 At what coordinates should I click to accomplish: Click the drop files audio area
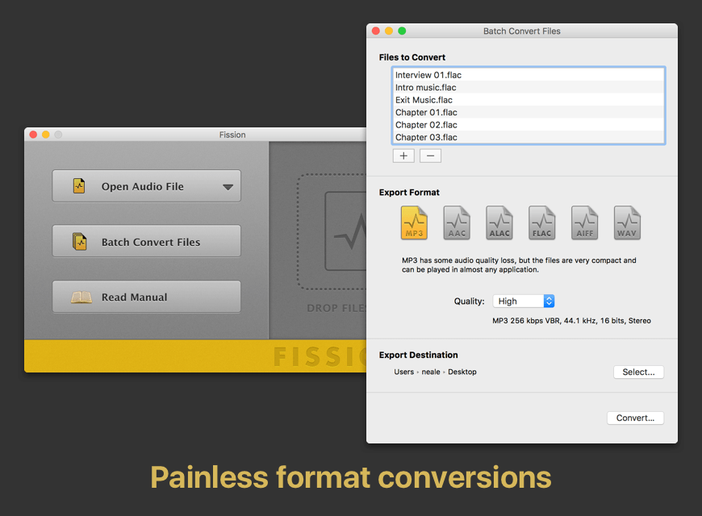coord(332,234)
